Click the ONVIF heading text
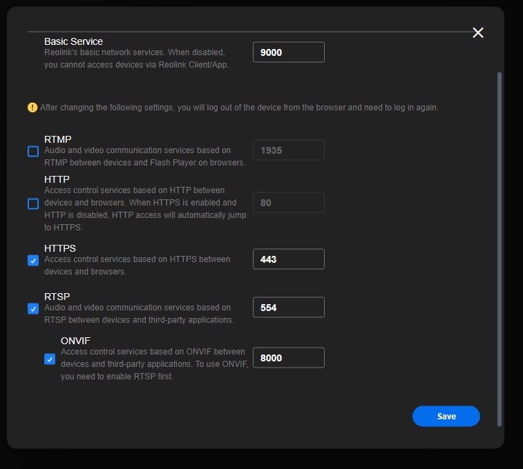Screen dimensions: 523x469 75,341
